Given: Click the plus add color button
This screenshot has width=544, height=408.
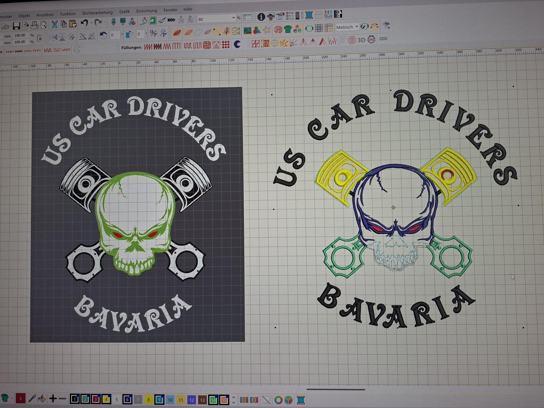Looking at the screenshot, I should [53, 399].
